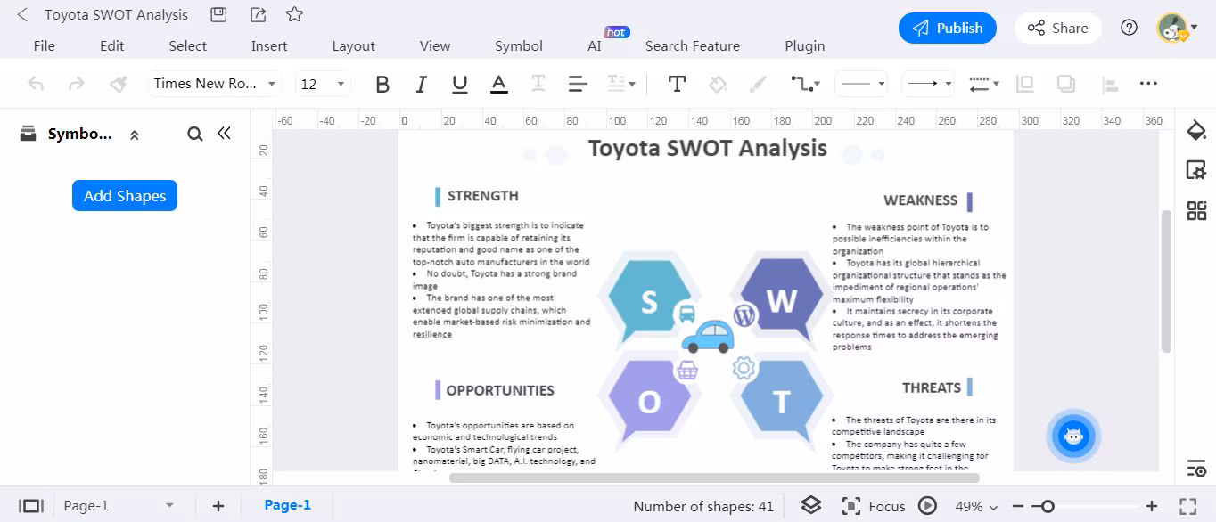Click the export icon beside the title

click(258, 14)
